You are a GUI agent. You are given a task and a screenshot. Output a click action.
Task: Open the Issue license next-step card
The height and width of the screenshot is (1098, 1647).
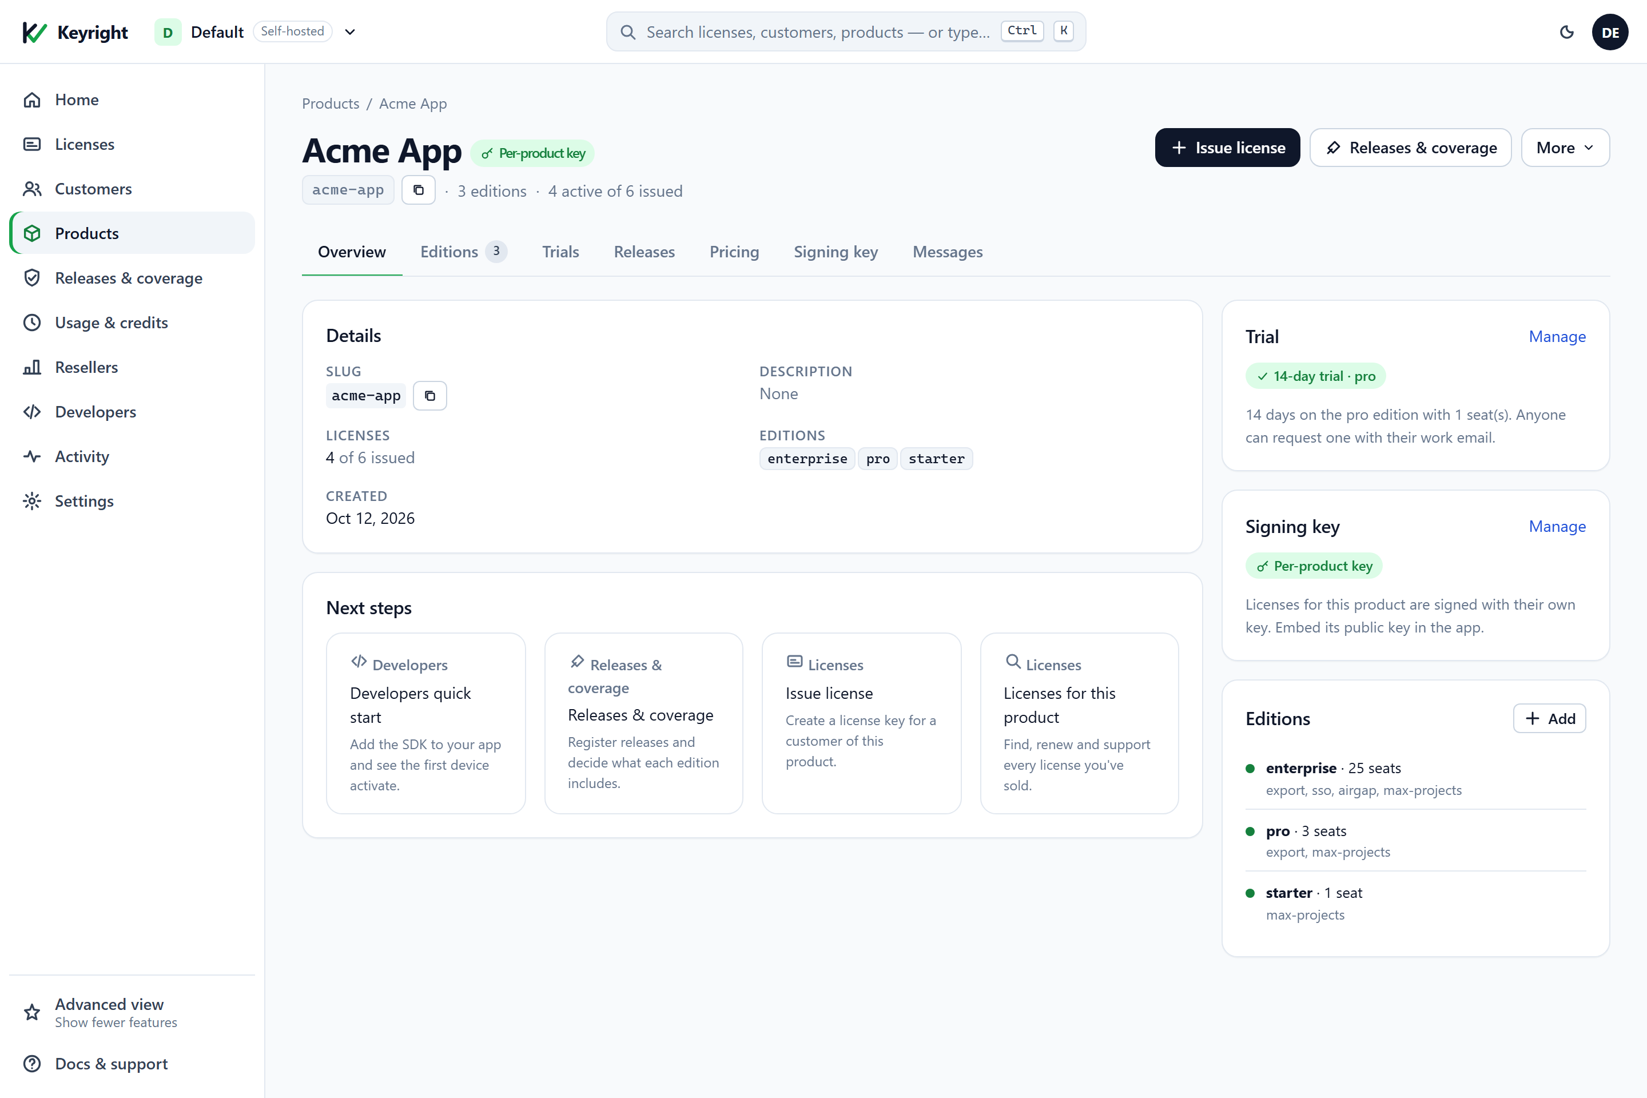(861, 723)
